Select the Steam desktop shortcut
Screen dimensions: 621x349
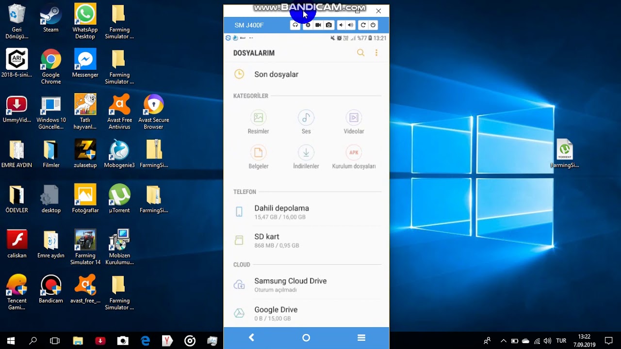[51, 18]
